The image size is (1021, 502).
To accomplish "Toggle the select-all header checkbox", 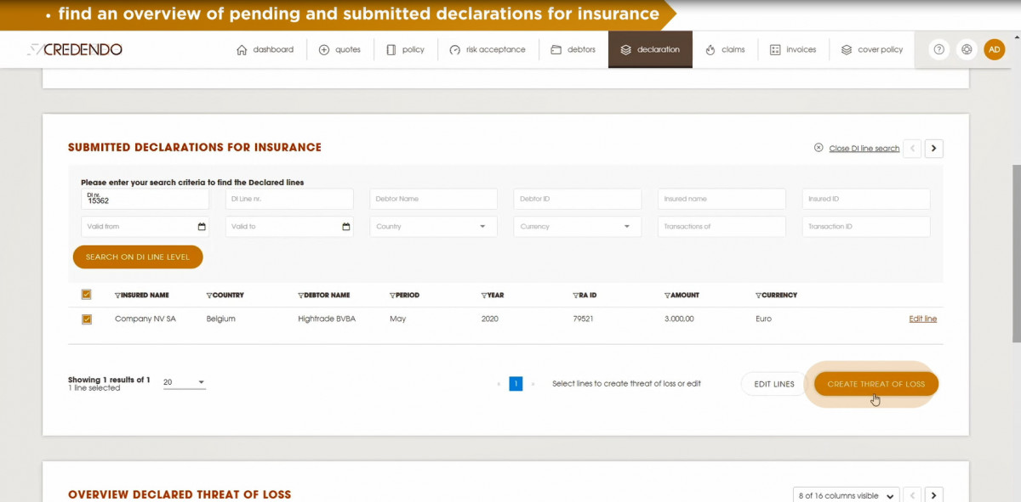I will (86, 295).
